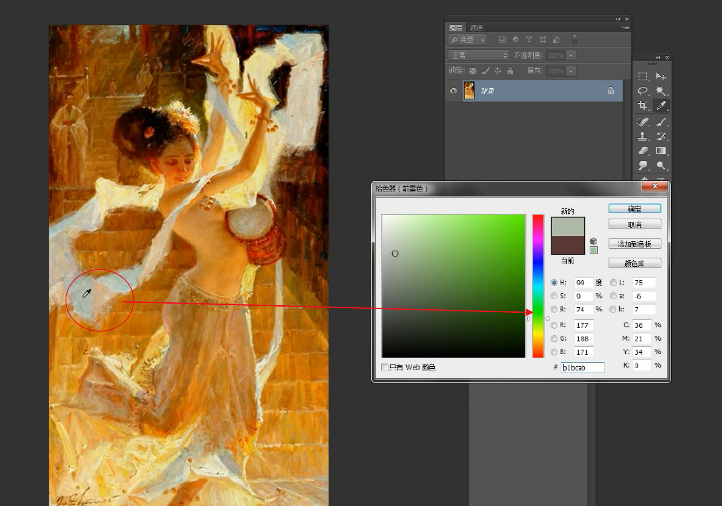Click the web-safe color swatch below cube
Screen dimensions: 722x506
click(594, 250)
